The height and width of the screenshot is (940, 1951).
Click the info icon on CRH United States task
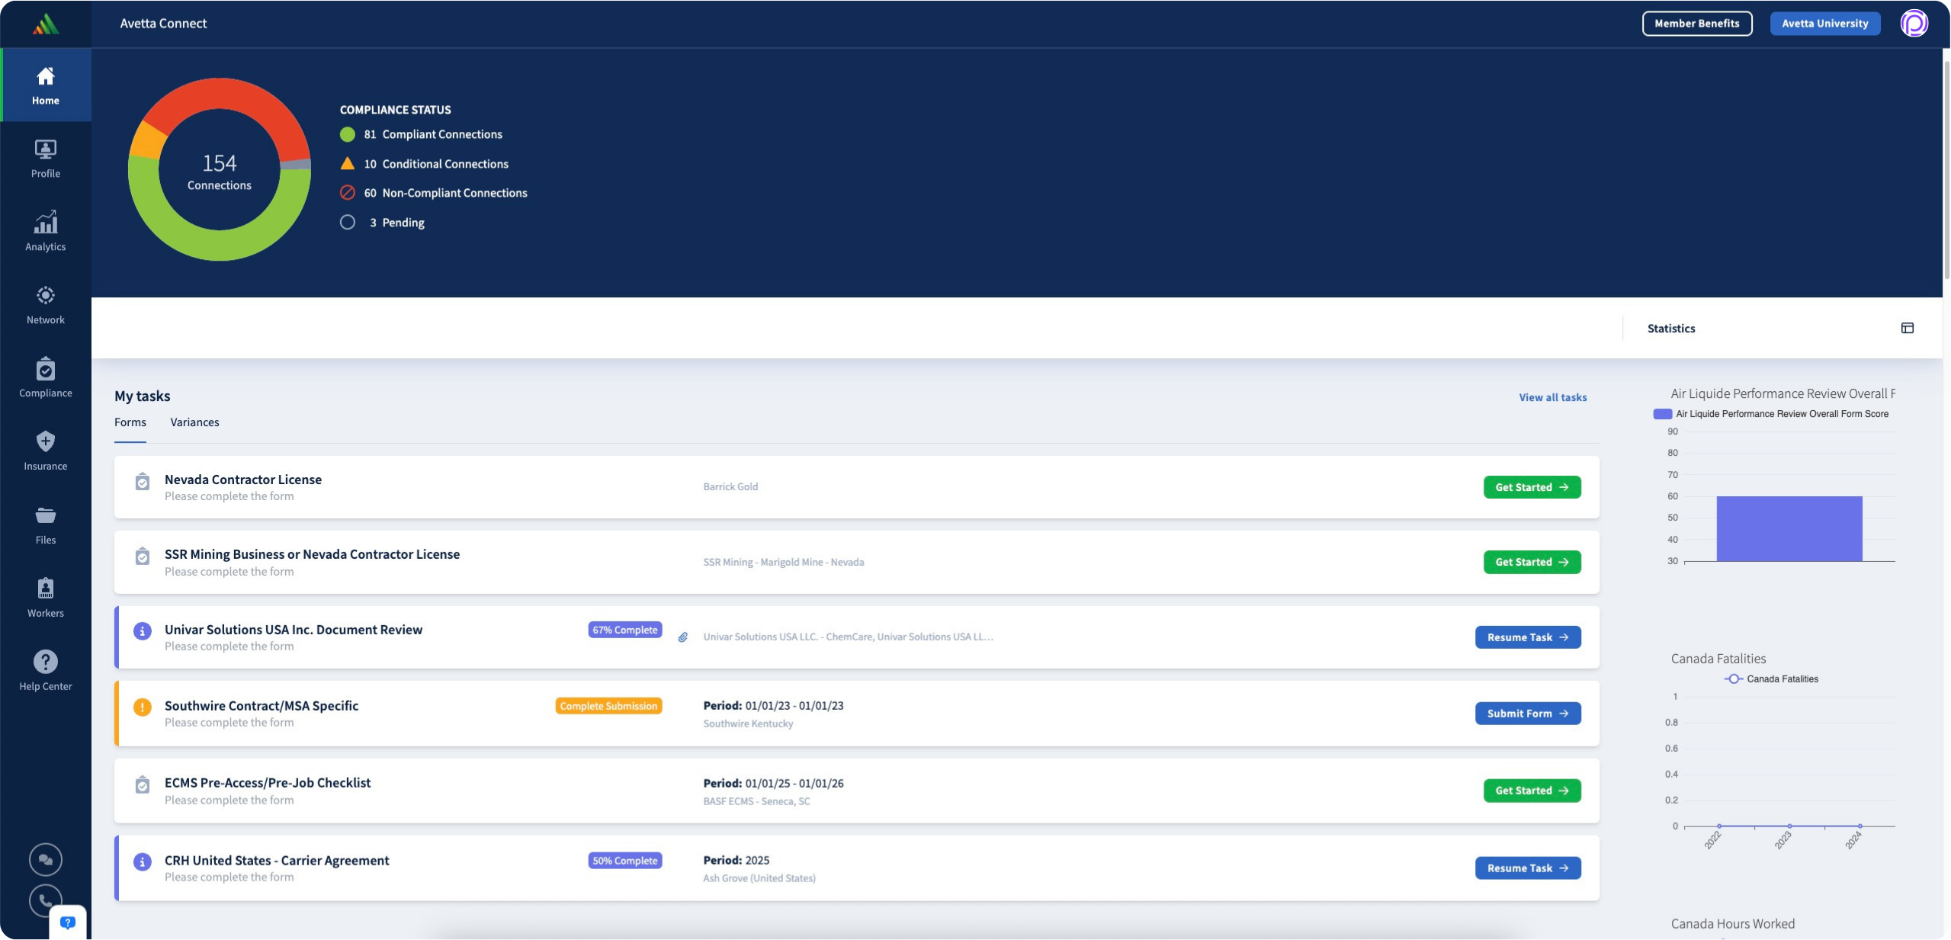pyautogui.click(x=143, y=862)
